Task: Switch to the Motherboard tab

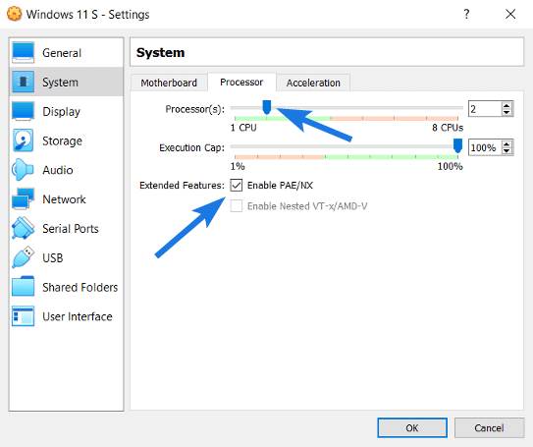Action: [169, 83]
